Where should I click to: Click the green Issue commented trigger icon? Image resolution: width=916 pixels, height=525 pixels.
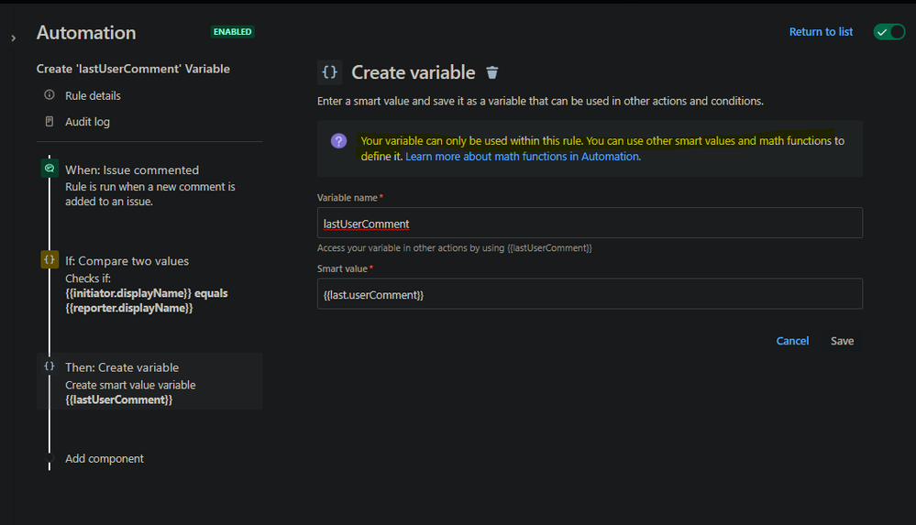click(x=50, y=169)
